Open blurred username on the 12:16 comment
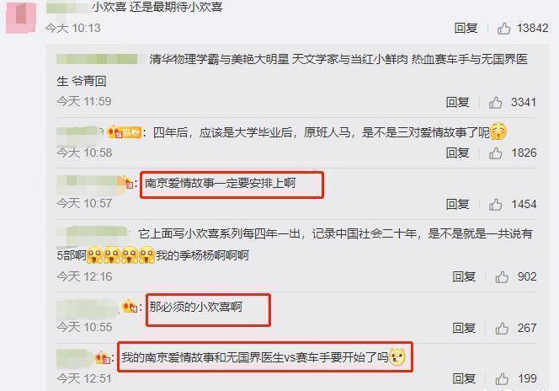 point(93,233)
